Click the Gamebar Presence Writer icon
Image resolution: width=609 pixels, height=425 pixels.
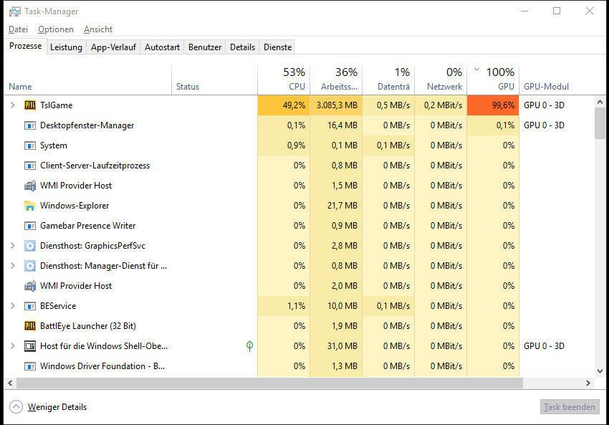[30, 226]
